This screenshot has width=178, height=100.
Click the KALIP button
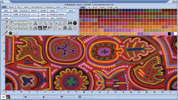[43, 14]
